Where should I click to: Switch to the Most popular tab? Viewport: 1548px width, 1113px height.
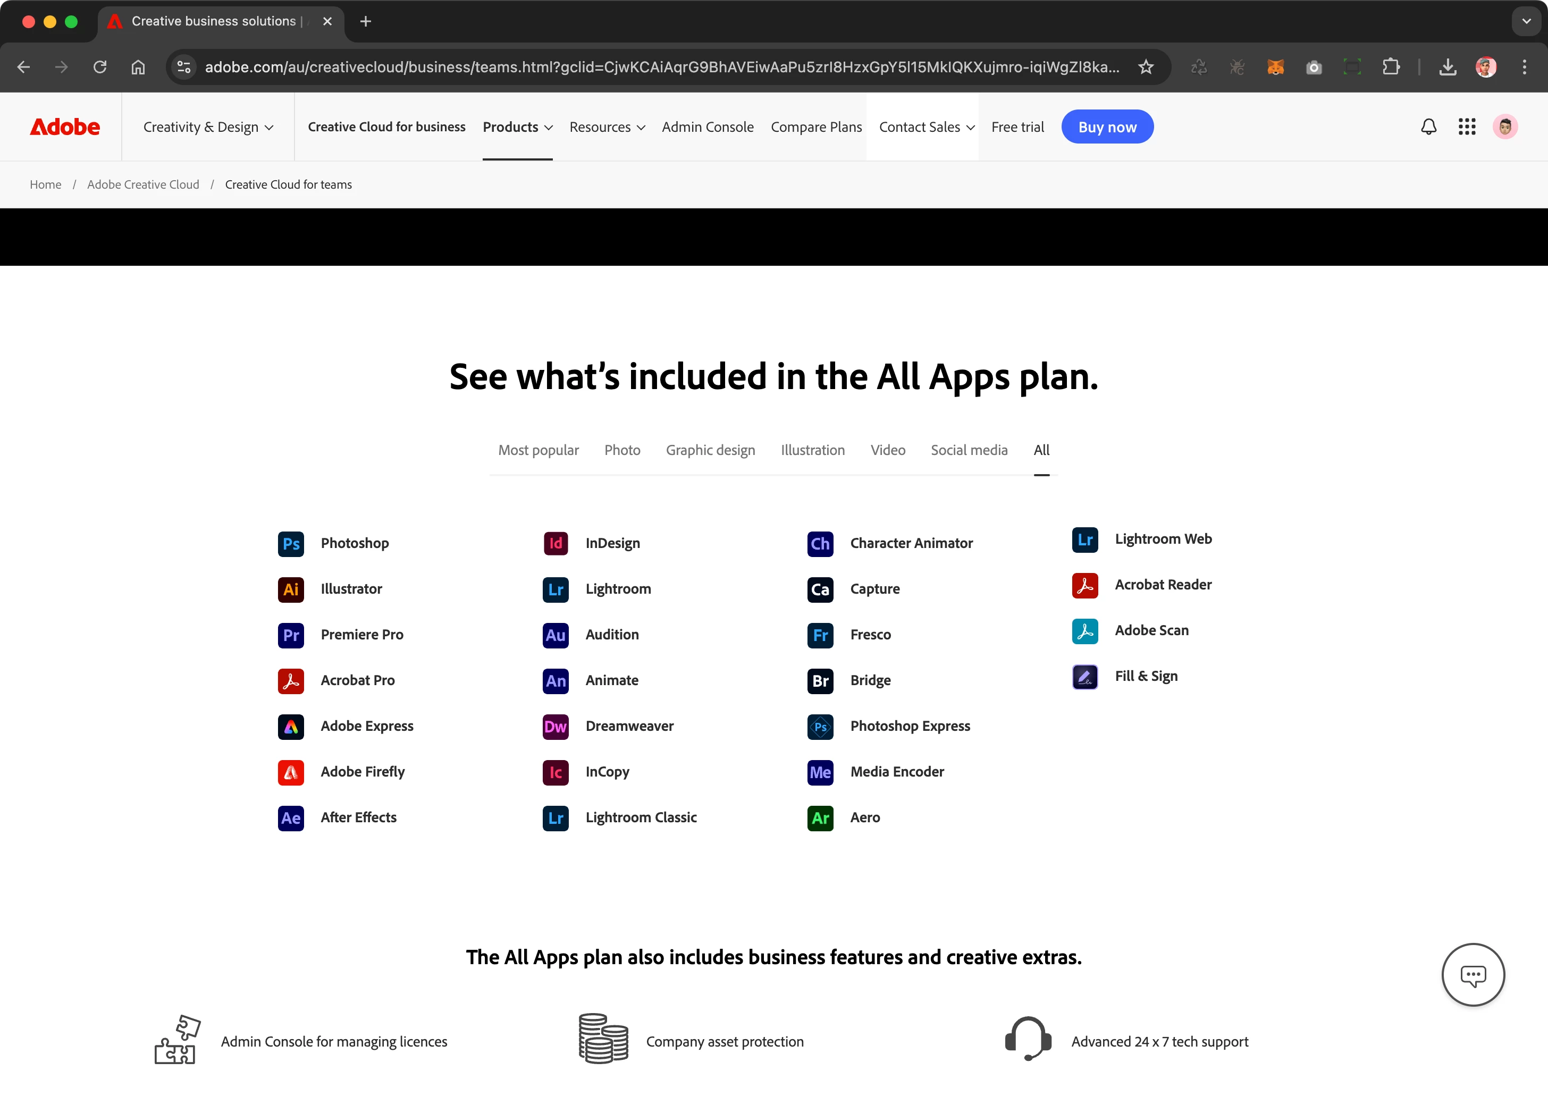pos(538,450)
